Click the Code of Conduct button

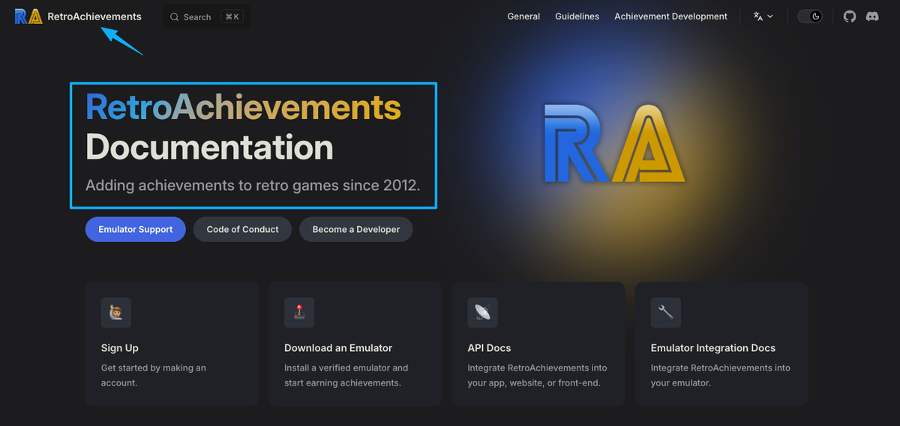tap(242, 229)
